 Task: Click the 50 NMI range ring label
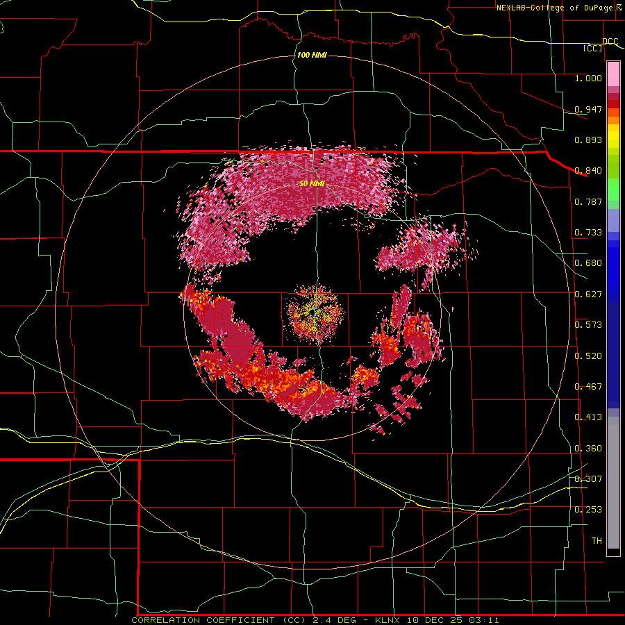coord(312,183)
